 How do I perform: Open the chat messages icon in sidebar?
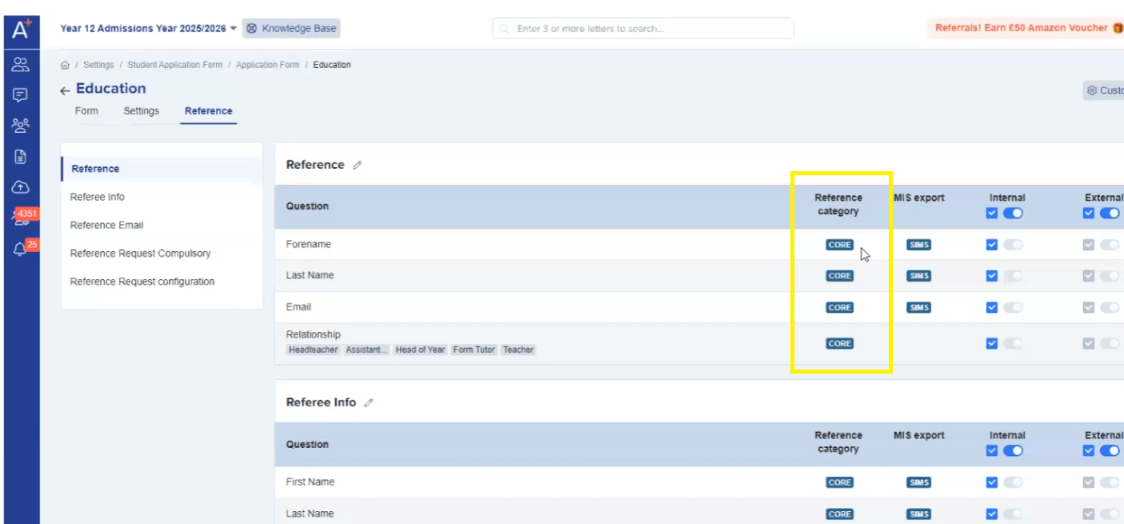point(21,95)
